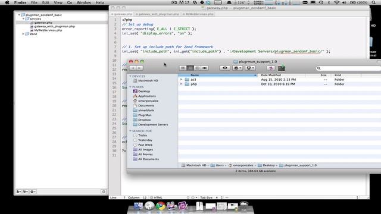The width and height of the screenshot is (381, 214).
Task: Show All Images smart search
Action: (143, 150)
